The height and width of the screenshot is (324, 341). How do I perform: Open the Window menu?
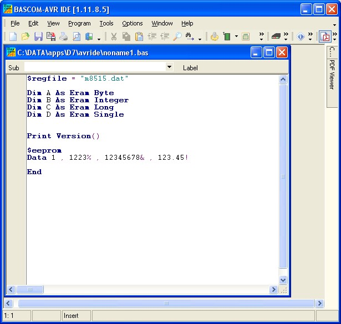(x=162, y=23)
